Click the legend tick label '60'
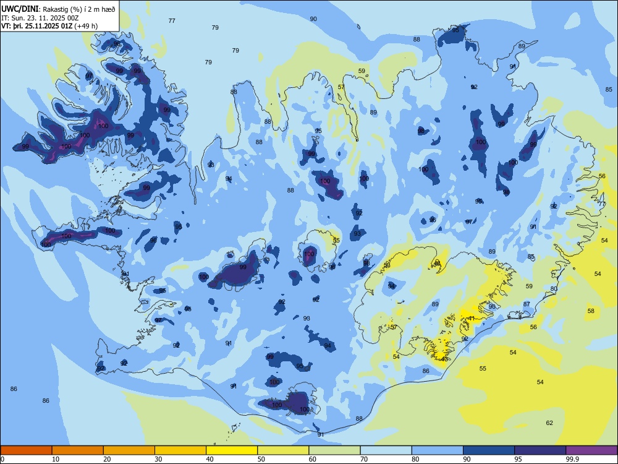 coord(313,459)
